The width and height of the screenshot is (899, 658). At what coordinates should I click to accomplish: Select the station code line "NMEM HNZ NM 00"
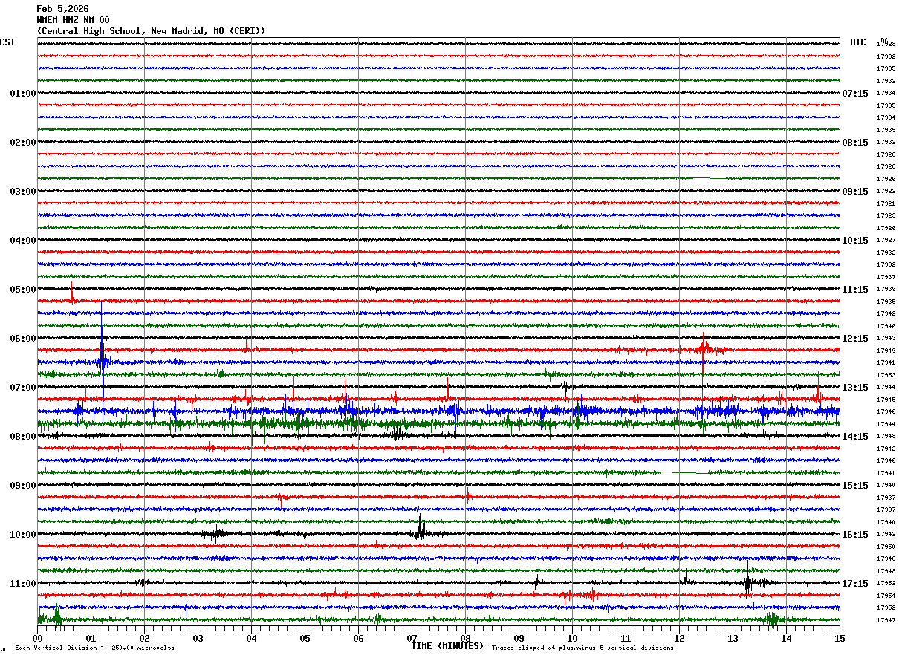[73, 20]
